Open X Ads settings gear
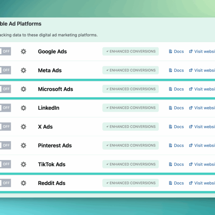 tap(23, 127)
